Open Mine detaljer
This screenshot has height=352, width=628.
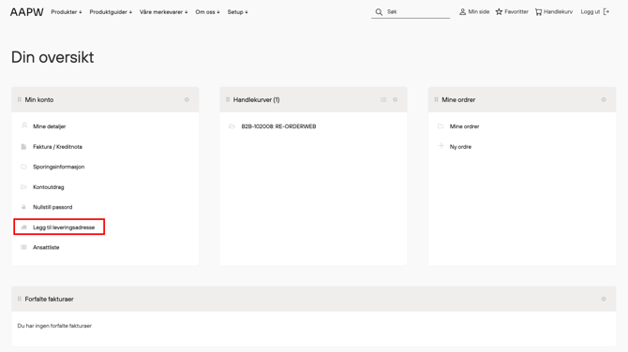tap(50, 126)
